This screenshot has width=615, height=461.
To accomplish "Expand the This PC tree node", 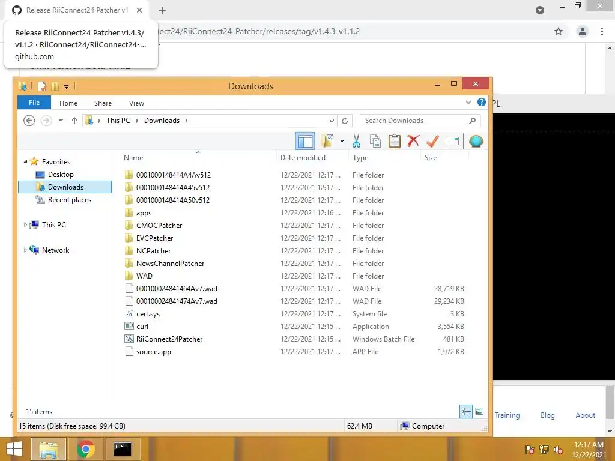I will (25, 225).
